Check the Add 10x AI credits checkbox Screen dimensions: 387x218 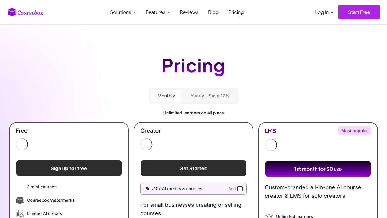click(x=240, y=189)
